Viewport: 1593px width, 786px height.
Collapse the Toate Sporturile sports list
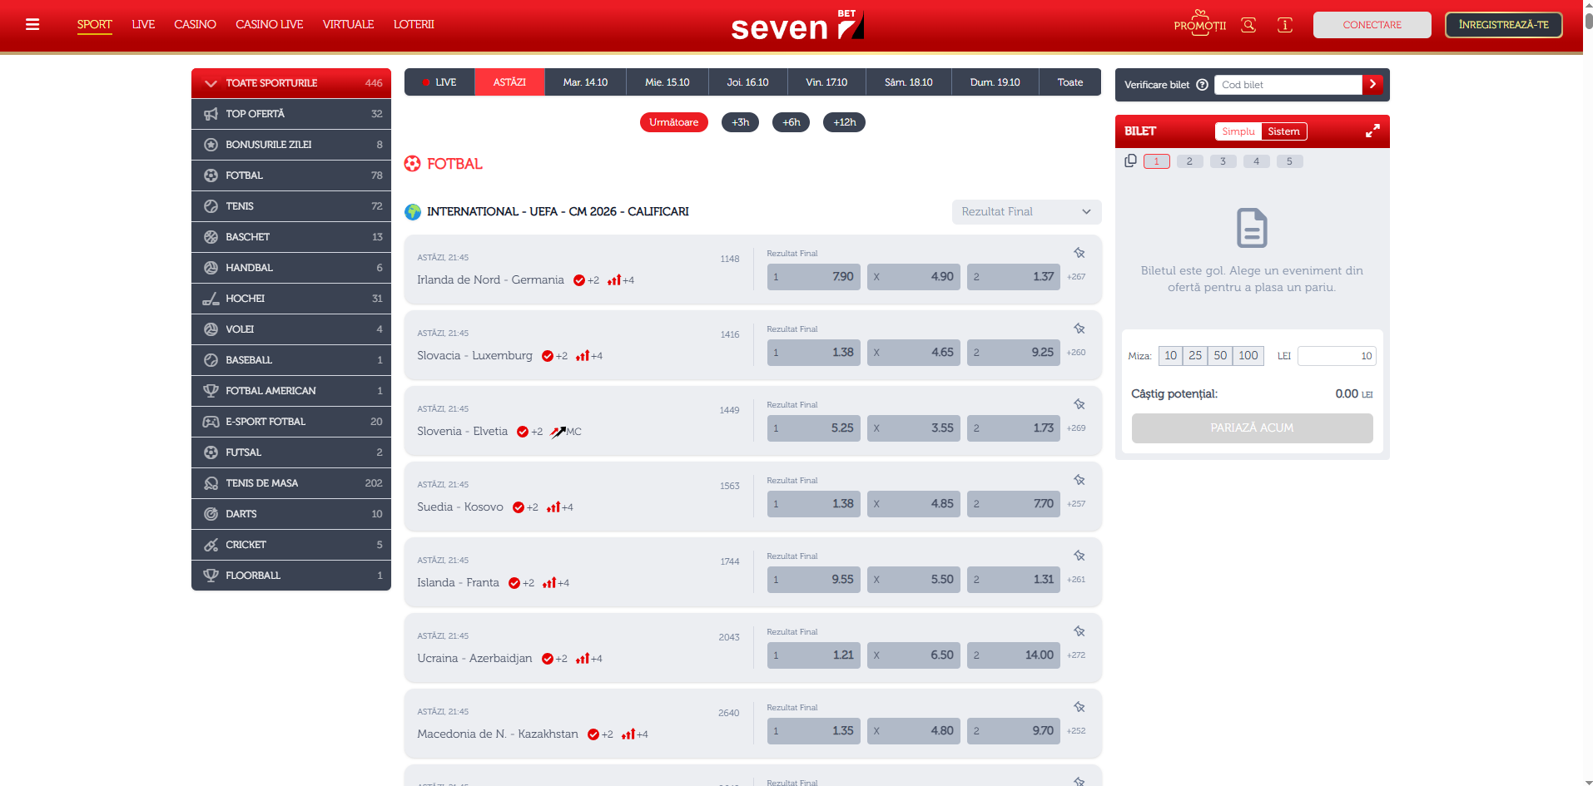click(x=211, y=83)
